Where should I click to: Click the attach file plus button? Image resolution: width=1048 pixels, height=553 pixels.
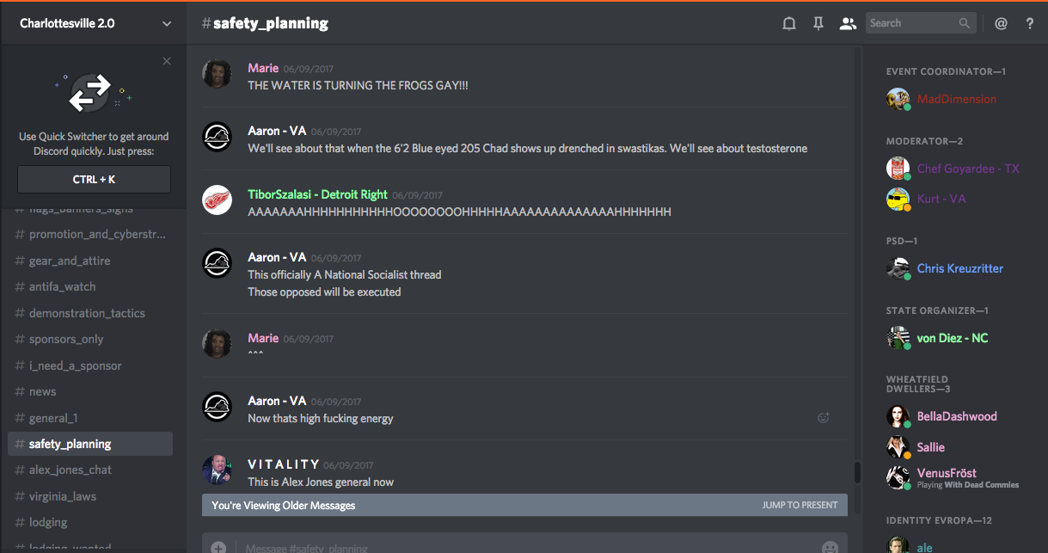click(218, 547)
